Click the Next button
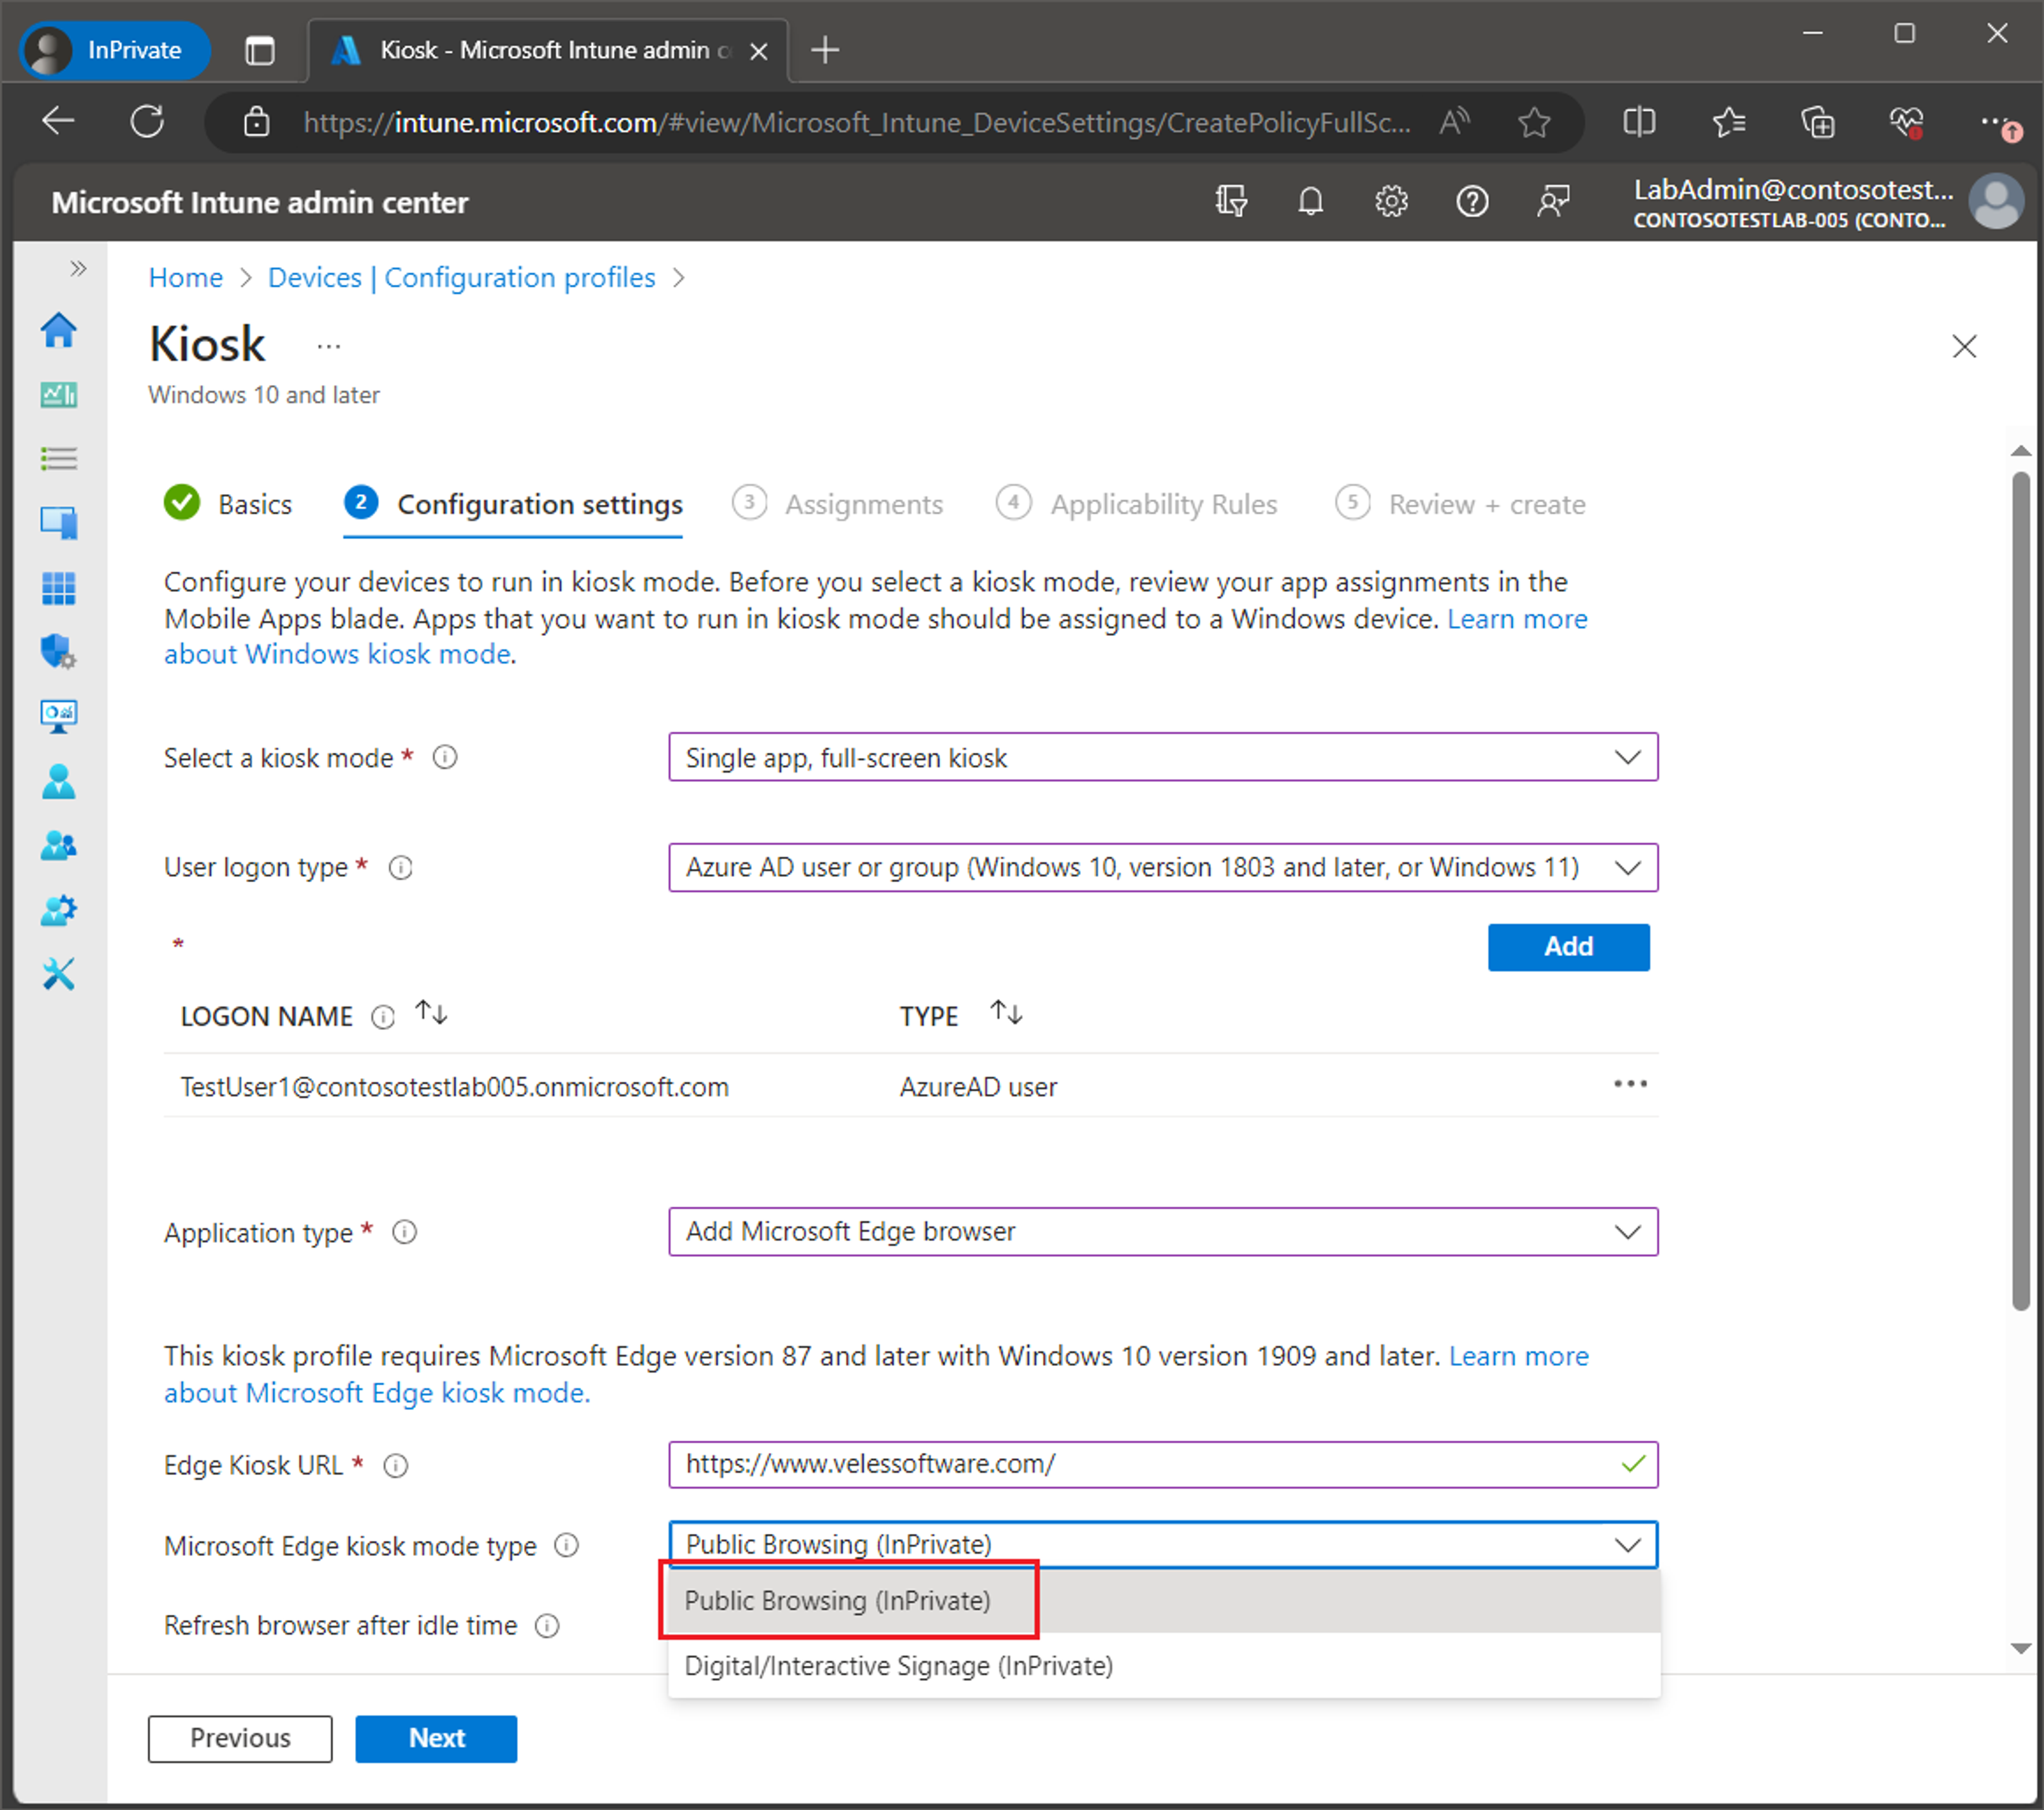2044x1810 pixels. pyautogui.click(x=436, y=1738)
